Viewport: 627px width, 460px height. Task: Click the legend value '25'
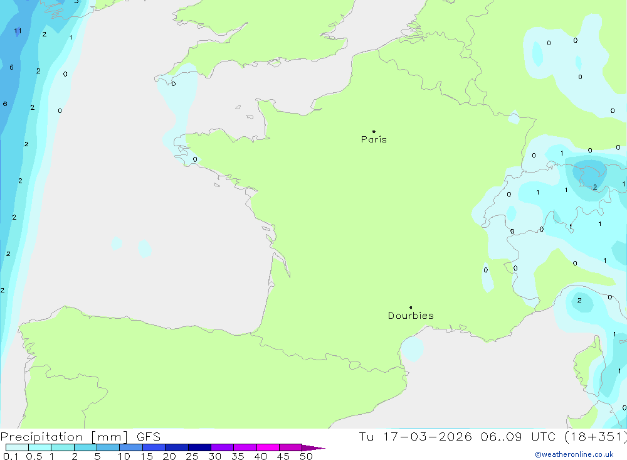point(192,456)
